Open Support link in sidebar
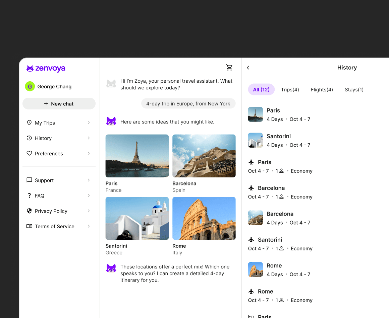Viewport: 389px width, 318px height. coord(59,180)
